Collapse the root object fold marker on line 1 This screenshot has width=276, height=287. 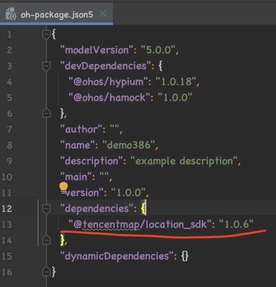(x=46, y=34)
